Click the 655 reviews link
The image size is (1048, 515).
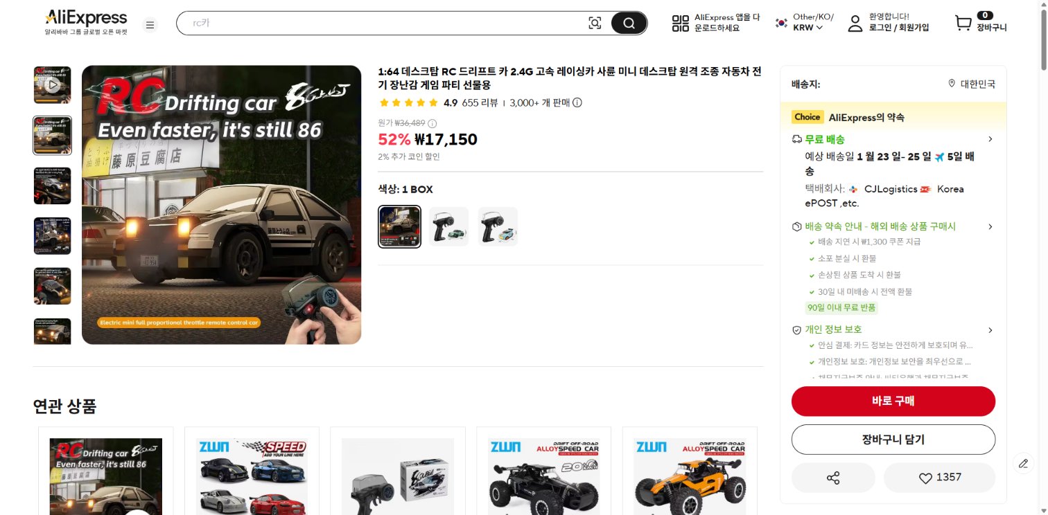pos(480,102)
